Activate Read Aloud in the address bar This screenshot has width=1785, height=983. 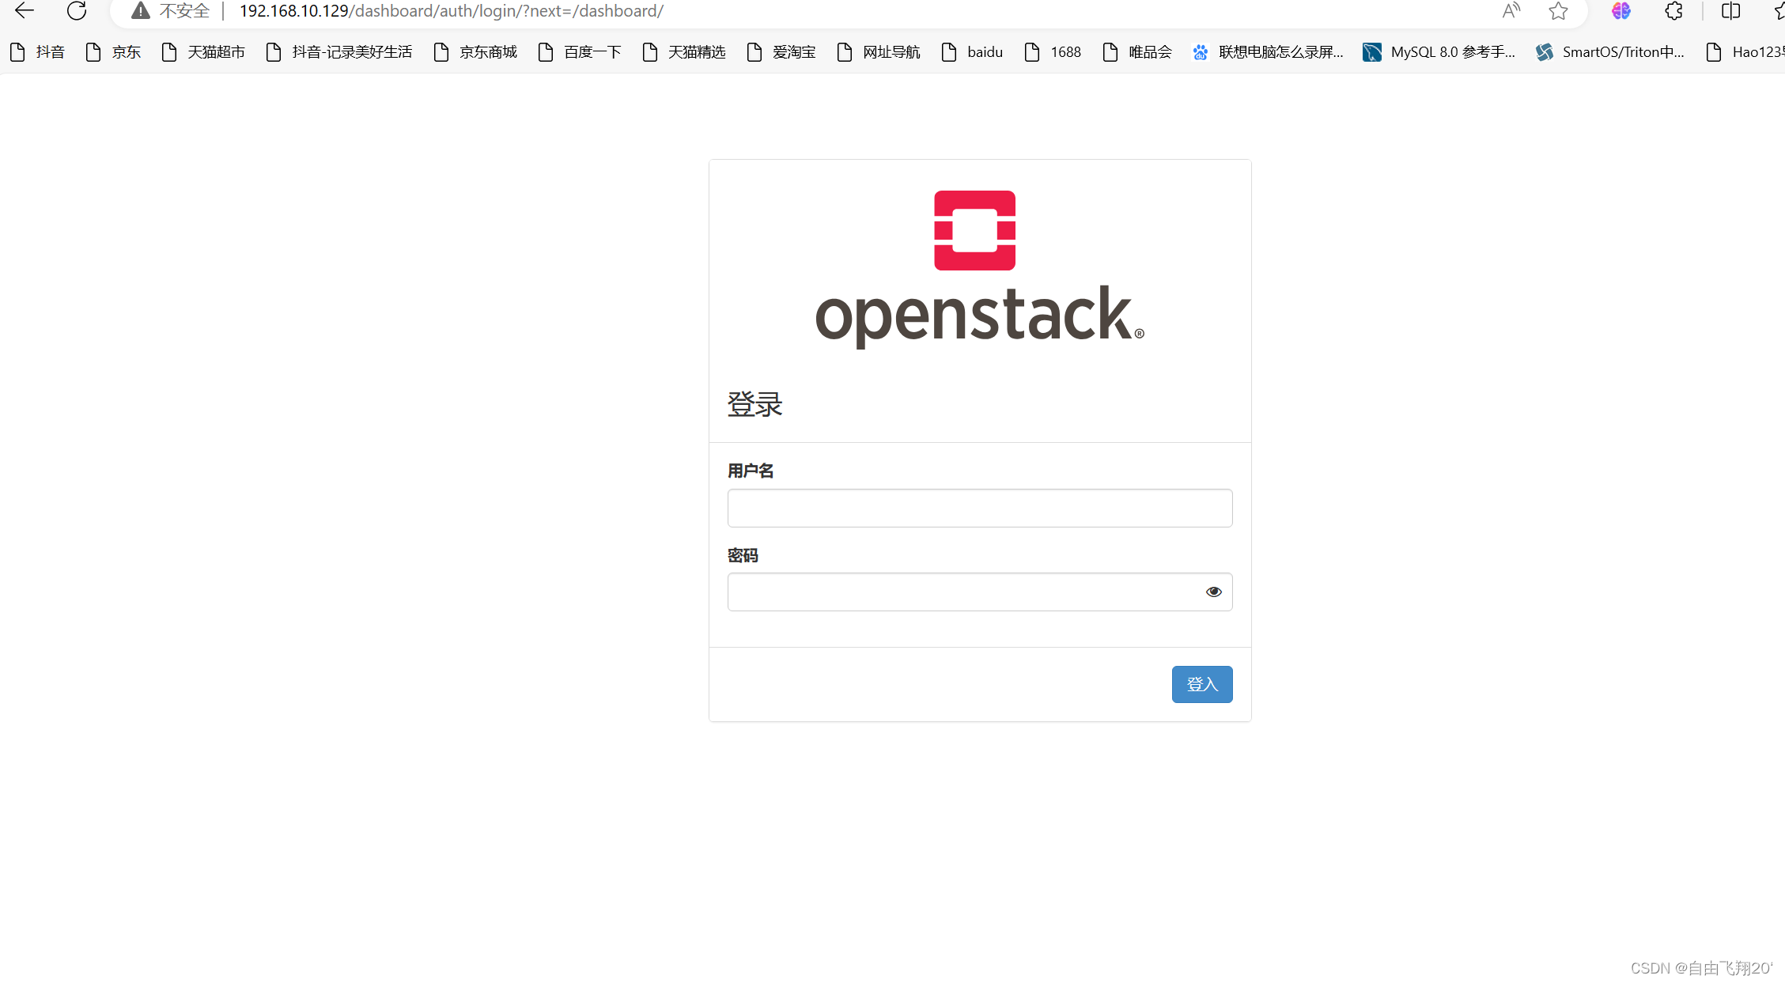pos(1511,11)
